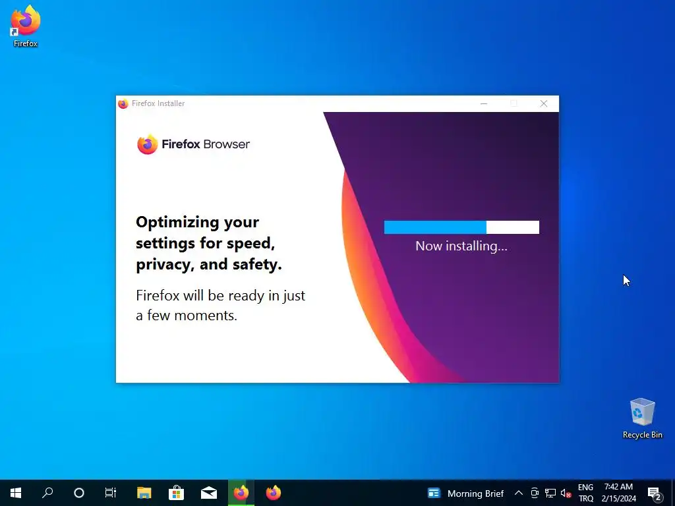Click the Firefox Installer title text
The height and width of the screenshot is (506, 675).
point(158,103)
